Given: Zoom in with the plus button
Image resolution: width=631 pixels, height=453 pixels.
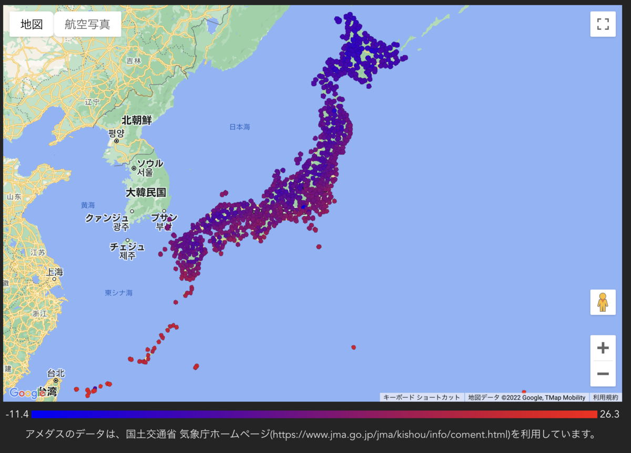Looking at the screenshot, I should pyautogui.click(x=603, y=348).
